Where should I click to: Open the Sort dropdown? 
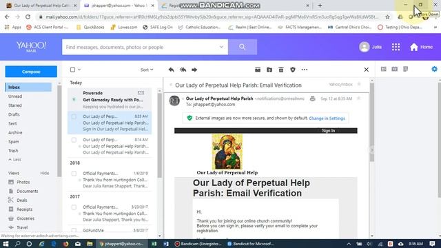point(147,70)
